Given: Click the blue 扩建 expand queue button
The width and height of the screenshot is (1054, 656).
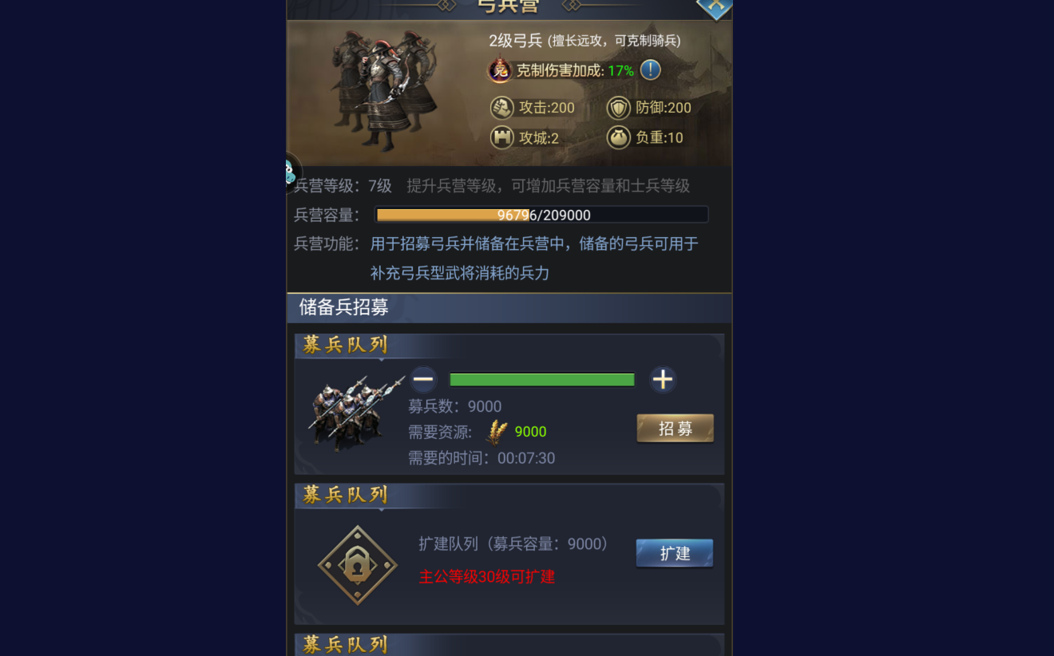Looking at the screenshot, I should pos(675,553).
